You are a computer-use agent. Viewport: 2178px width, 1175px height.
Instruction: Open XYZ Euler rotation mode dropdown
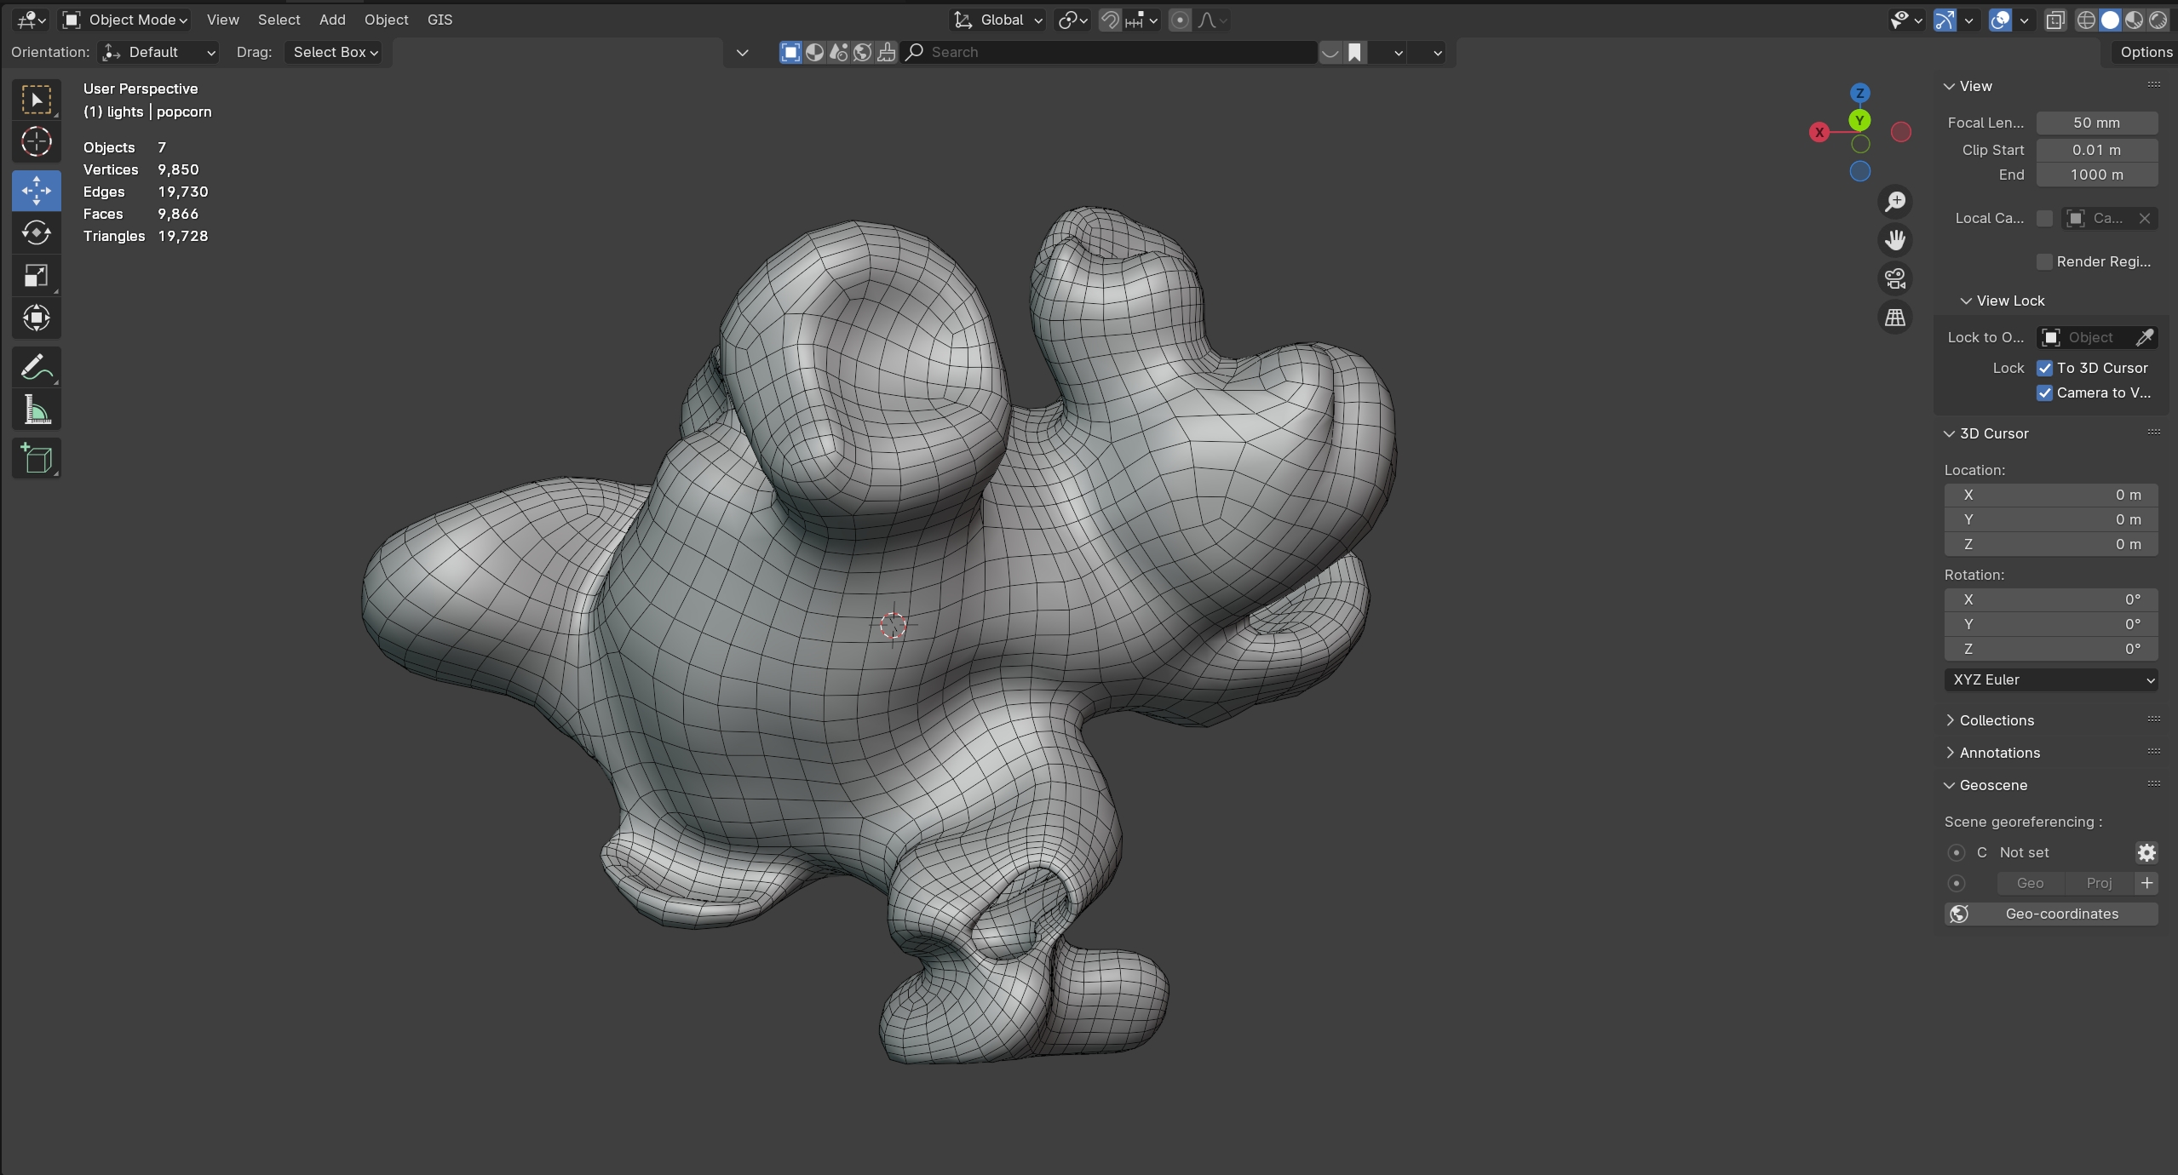tap(2050, 679)
